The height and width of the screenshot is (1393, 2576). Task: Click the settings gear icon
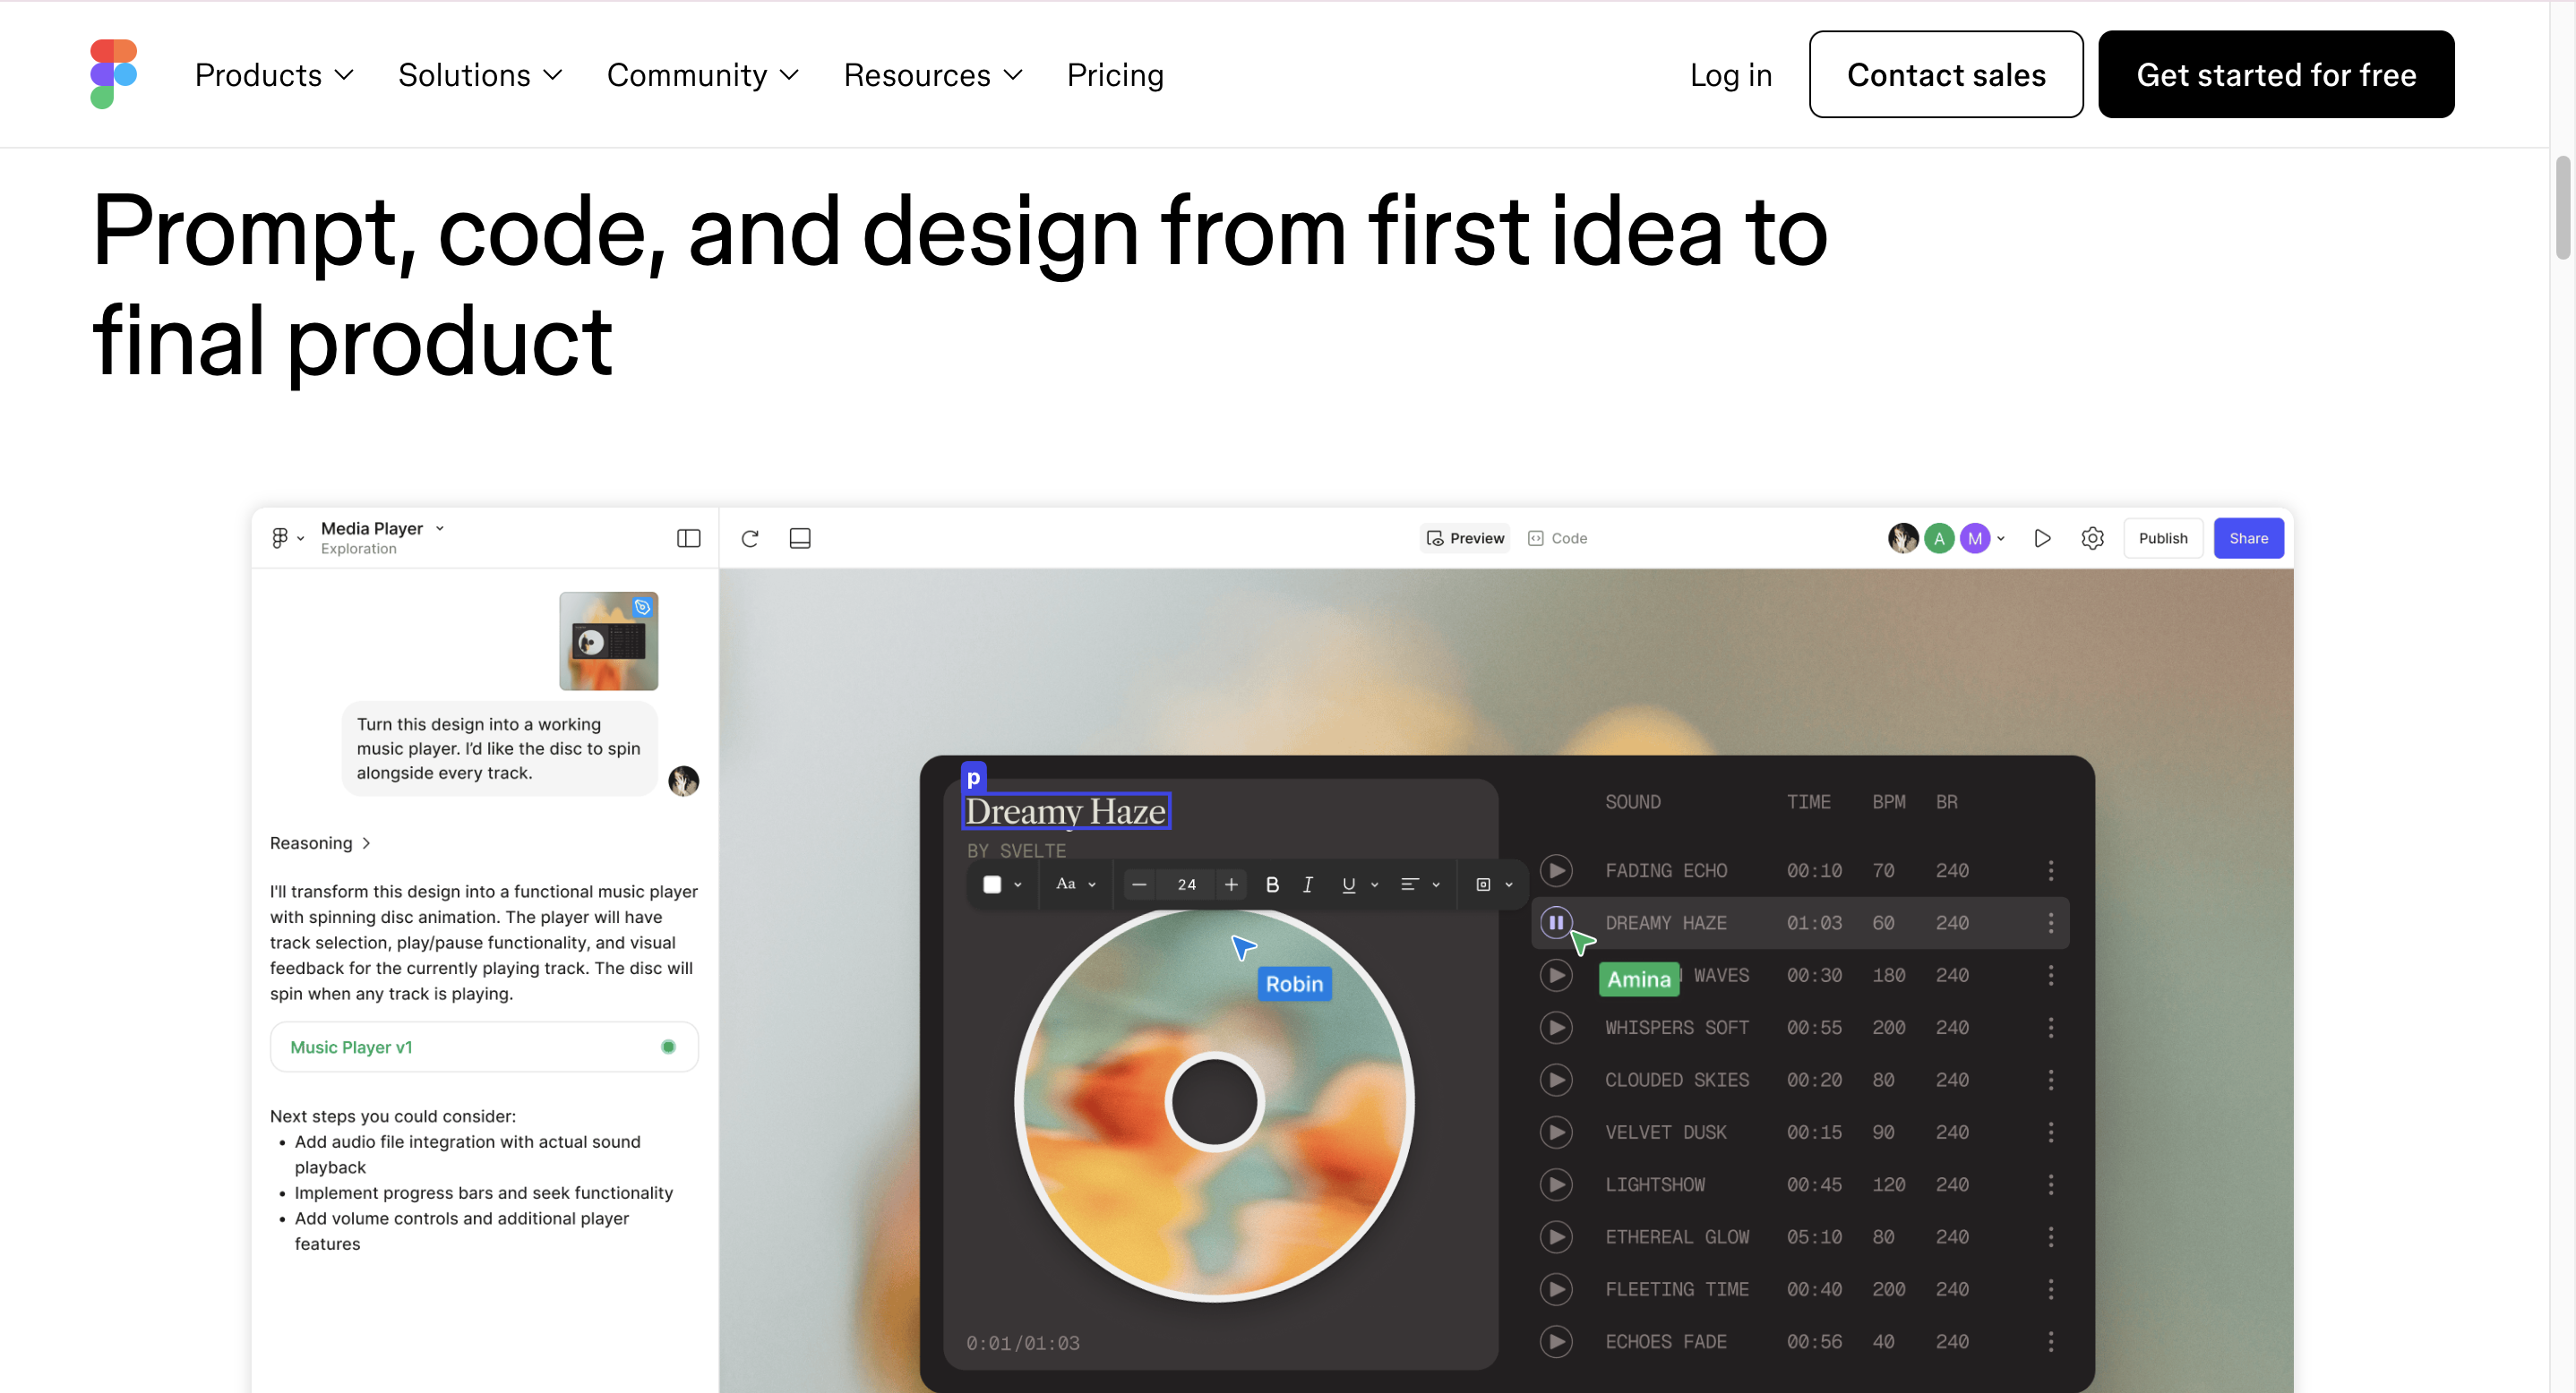[2092, 539]
